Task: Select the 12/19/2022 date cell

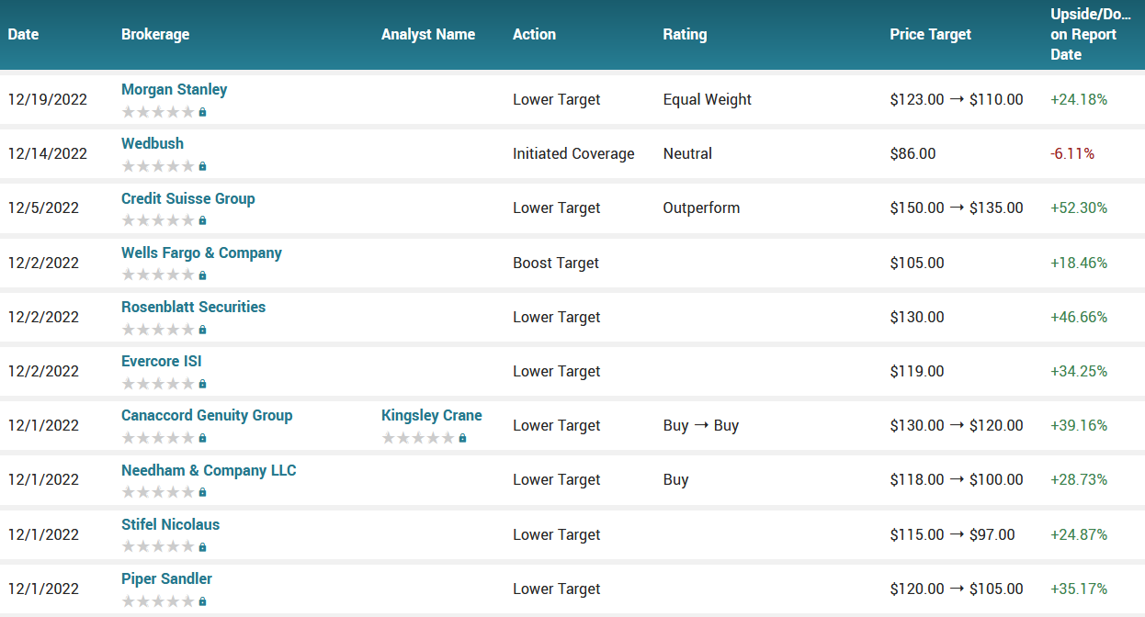Action: point(48,99)
